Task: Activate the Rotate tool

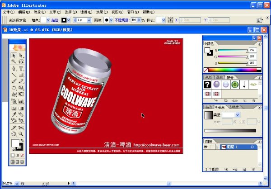Action: [x=14, y=88]
